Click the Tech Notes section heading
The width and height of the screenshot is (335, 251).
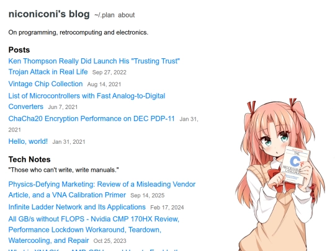click(30, 159)
